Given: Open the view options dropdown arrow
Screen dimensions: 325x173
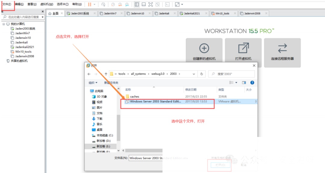Looking at the screenshot, I should (x=236, y=83).
